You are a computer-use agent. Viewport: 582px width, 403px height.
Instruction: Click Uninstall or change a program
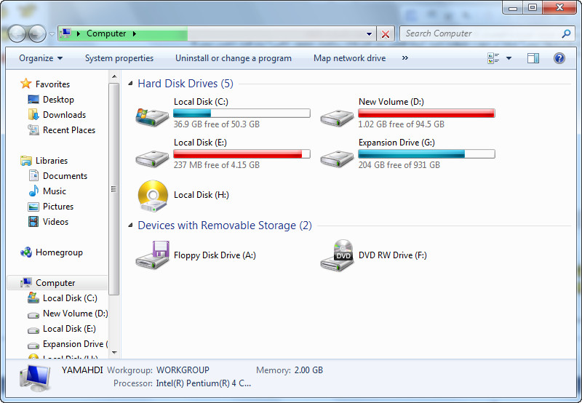(234, 58)
